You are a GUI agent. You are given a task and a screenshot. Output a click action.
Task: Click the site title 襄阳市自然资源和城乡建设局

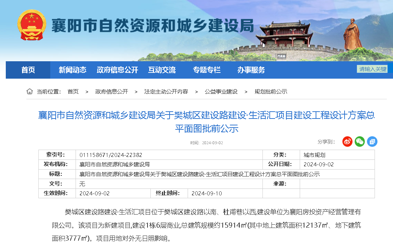tap(152, 25)
